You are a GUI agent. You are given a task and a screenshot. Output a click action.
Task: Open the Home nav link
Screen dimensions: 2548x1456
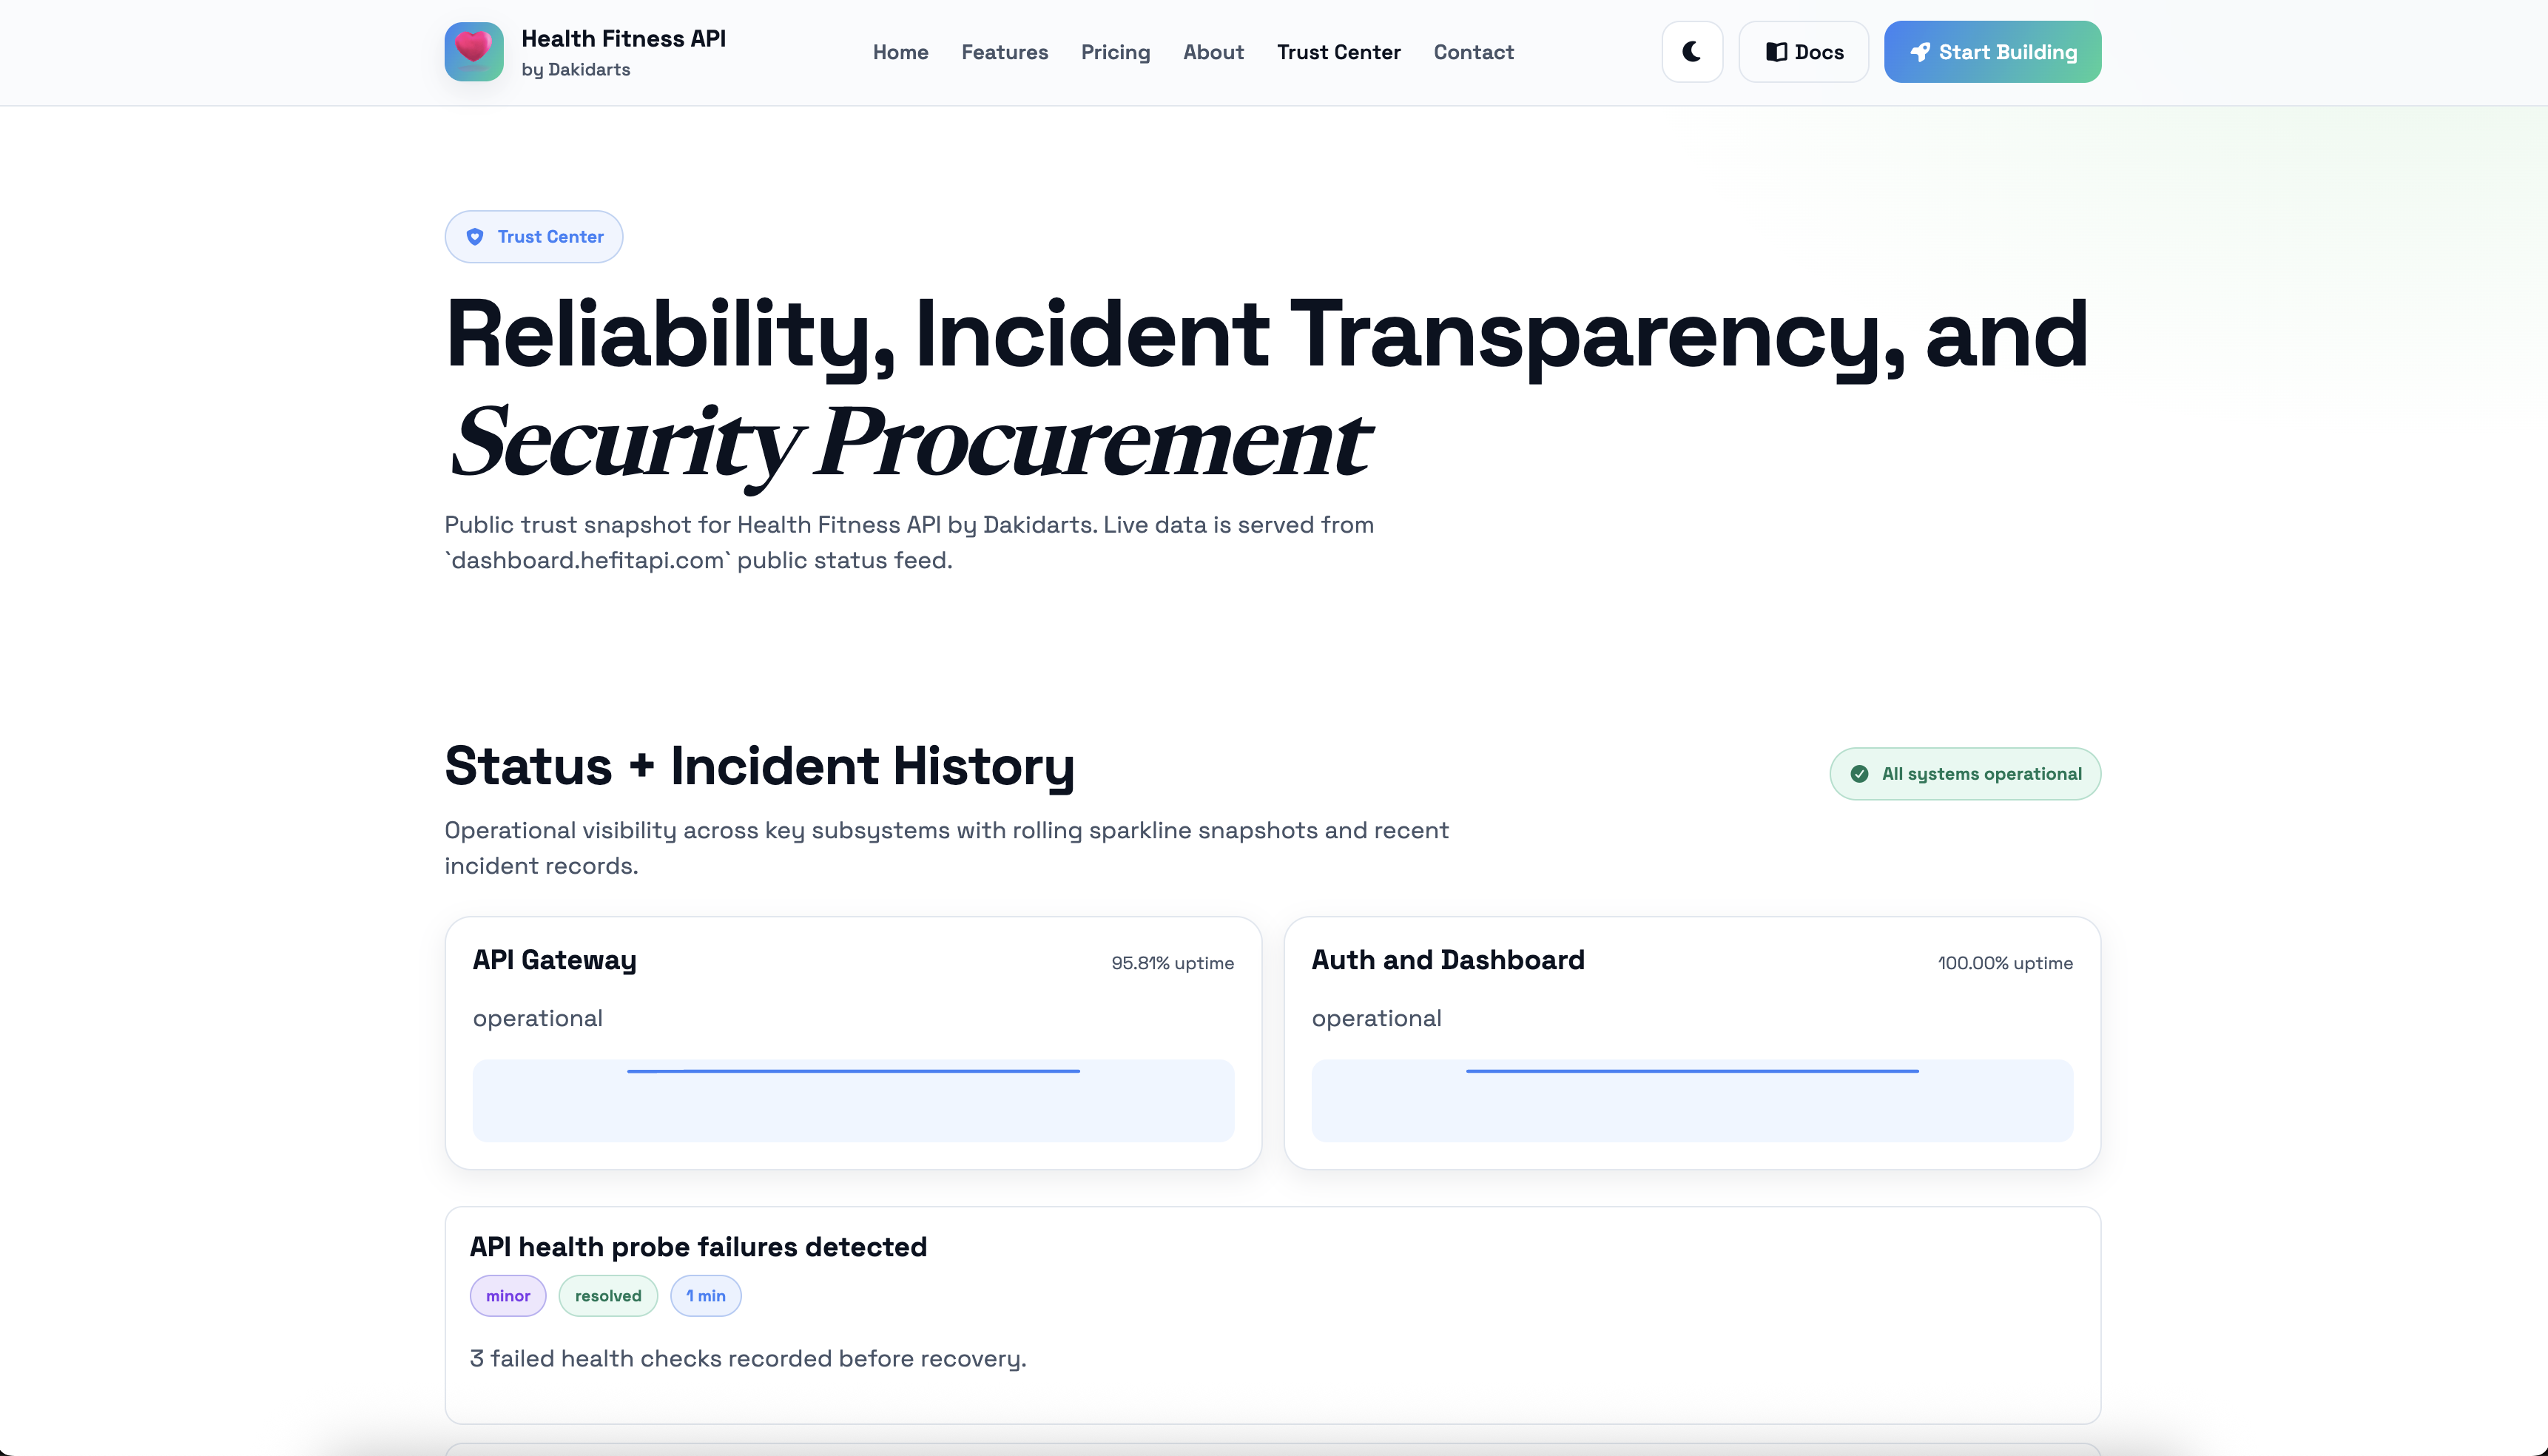click(900, 52)
